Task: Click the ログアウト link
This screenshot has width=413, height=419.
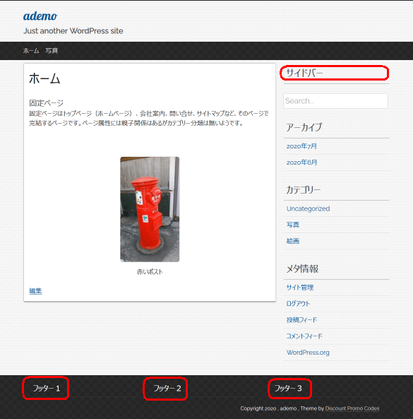Action: [x=298, y=304]
